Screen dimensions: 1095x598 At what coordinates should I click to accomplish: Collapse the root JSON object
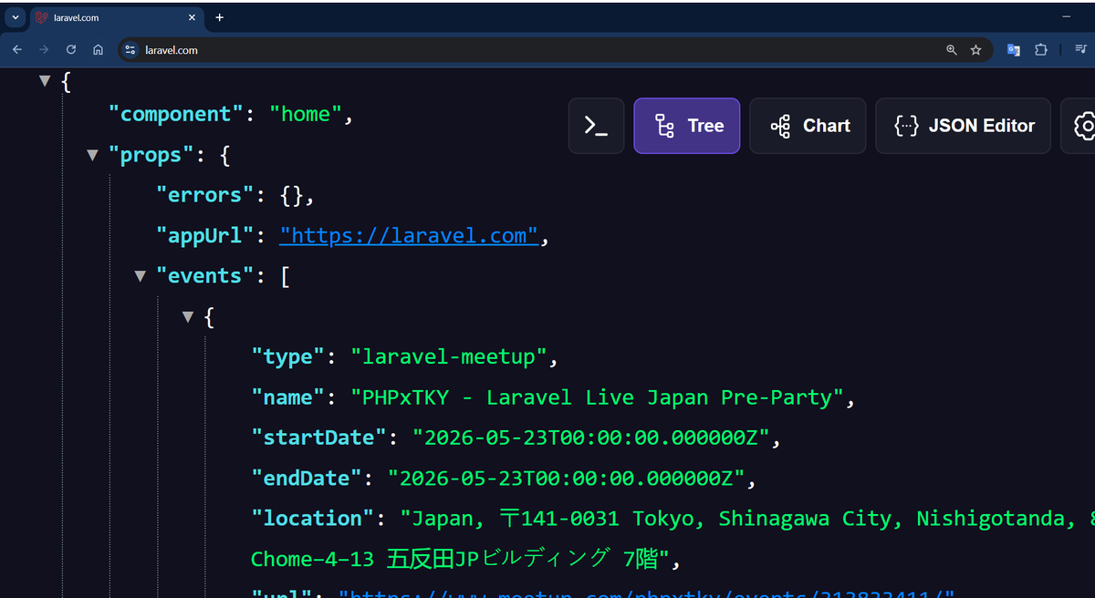click(x=44, y=81)
